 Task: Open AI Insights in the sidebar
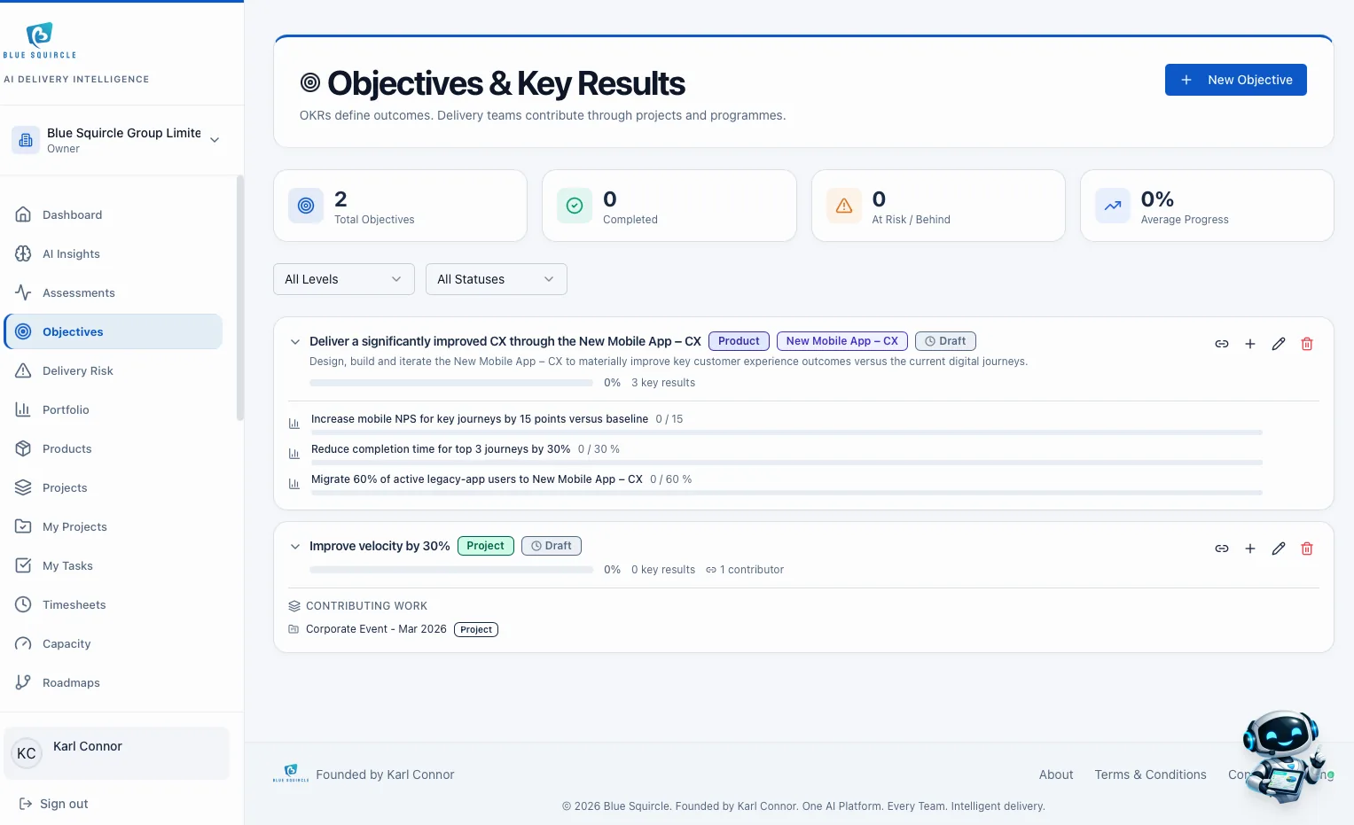point(113,253)
